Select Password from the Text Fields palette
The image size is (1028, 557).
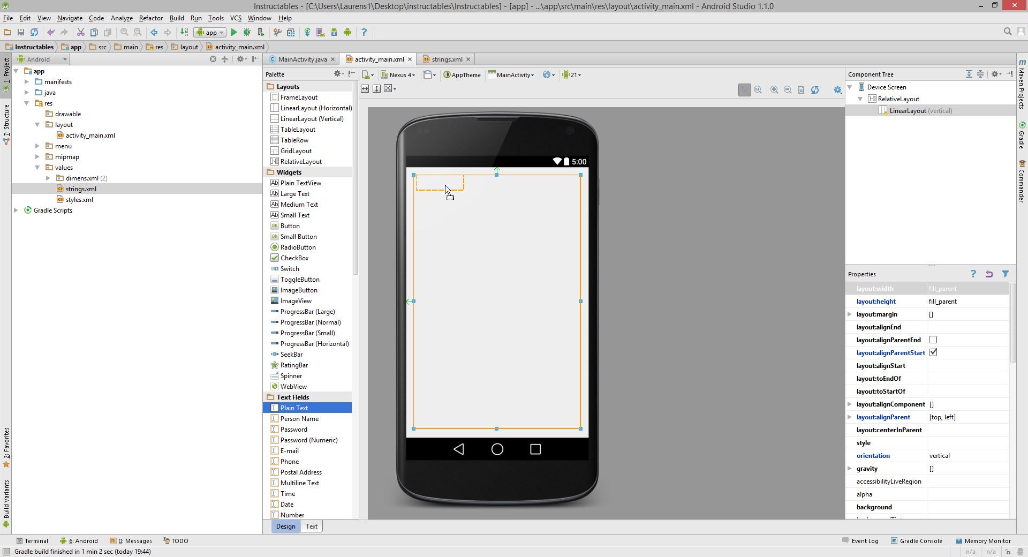click(294, 429)
